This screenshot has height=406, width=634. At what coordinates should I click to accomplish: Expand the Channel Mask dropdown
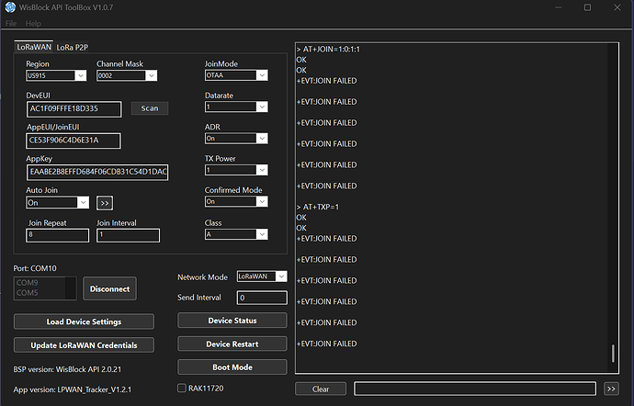pyautogui.click(x=127, y=75)
